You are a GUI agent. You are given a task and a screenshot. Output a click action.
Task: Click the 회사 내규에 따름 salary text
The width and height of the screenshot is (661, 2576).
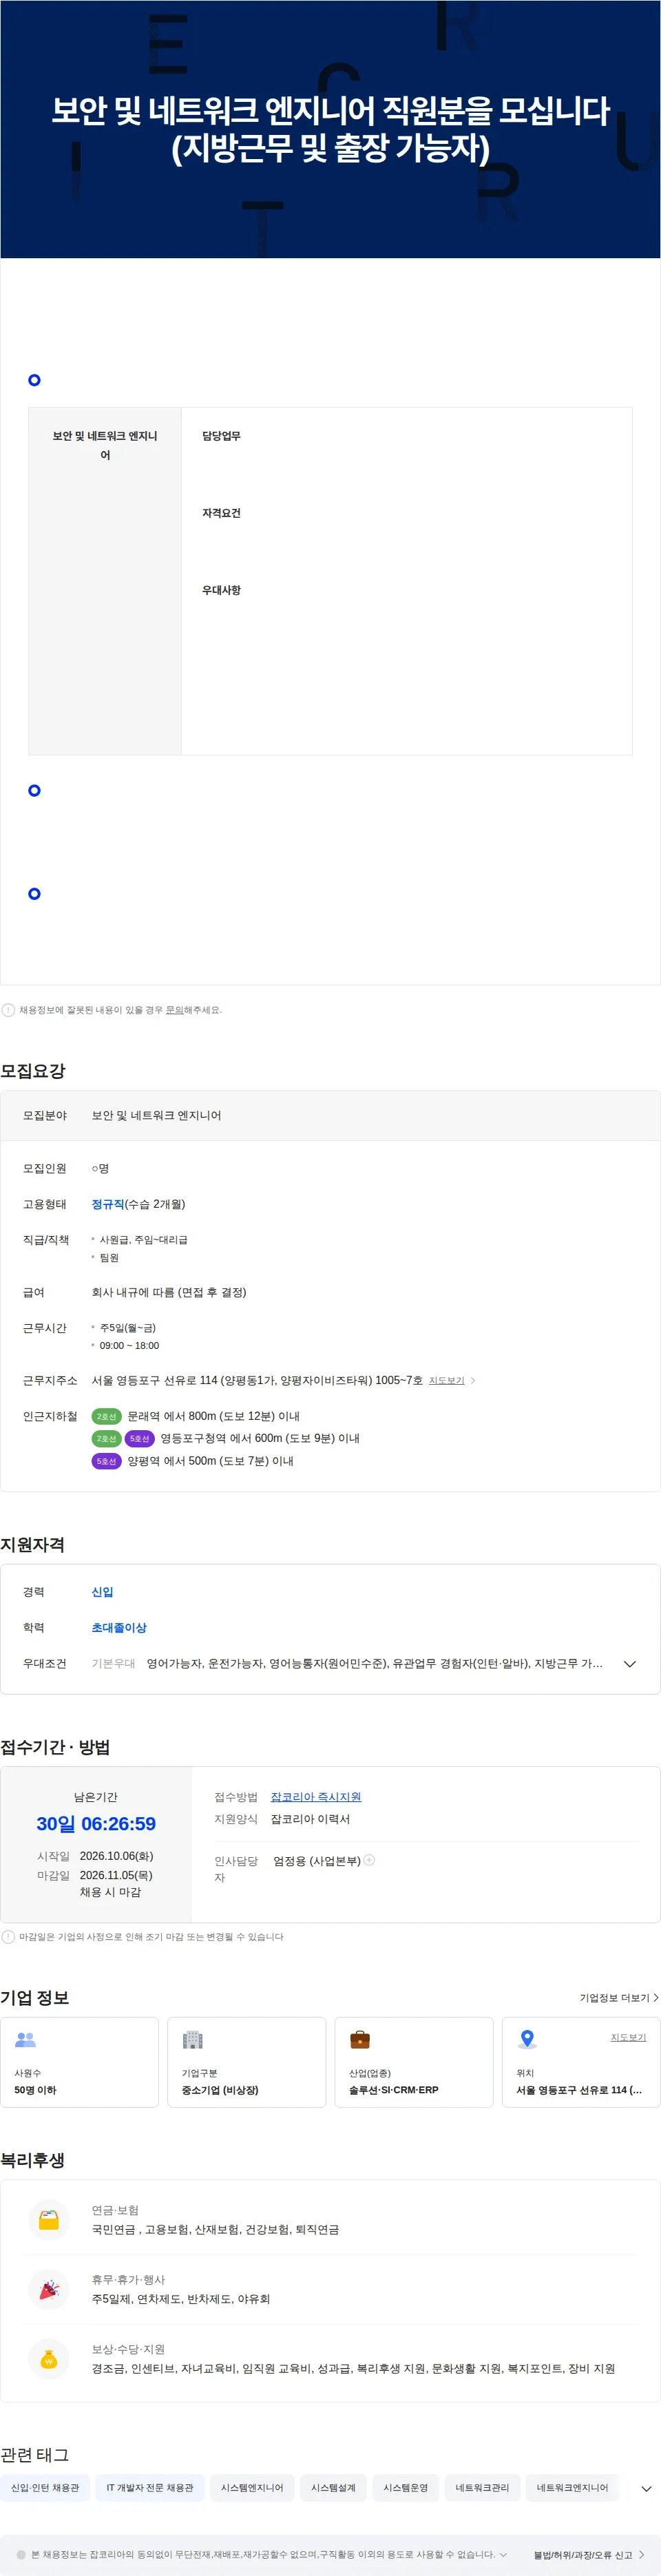tap(169, 1292)
